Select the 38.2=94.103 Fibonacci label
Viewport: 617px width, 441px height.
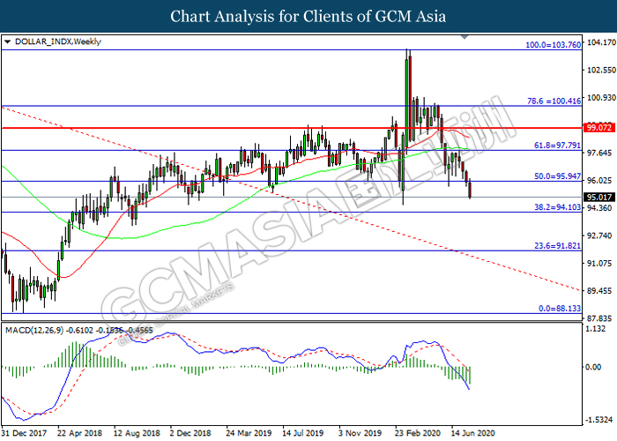point(557,207)
